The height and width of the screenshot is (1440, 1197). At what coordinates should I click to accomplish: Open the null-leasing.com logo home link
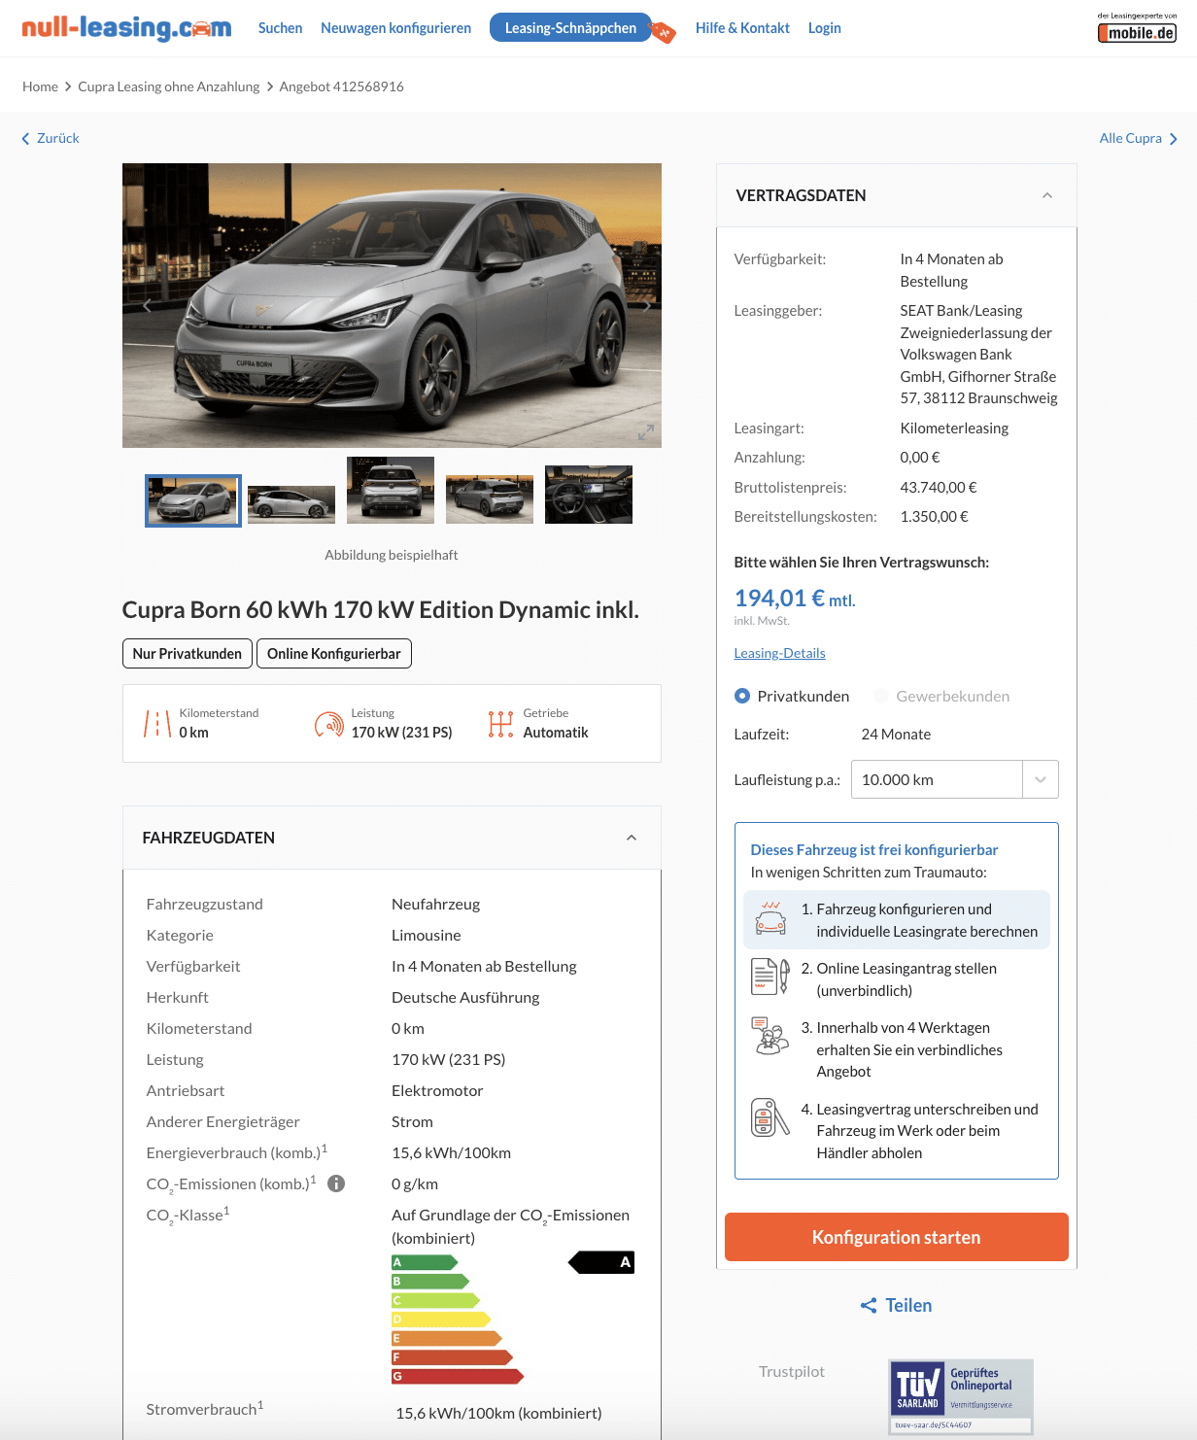tap(127, 28)
